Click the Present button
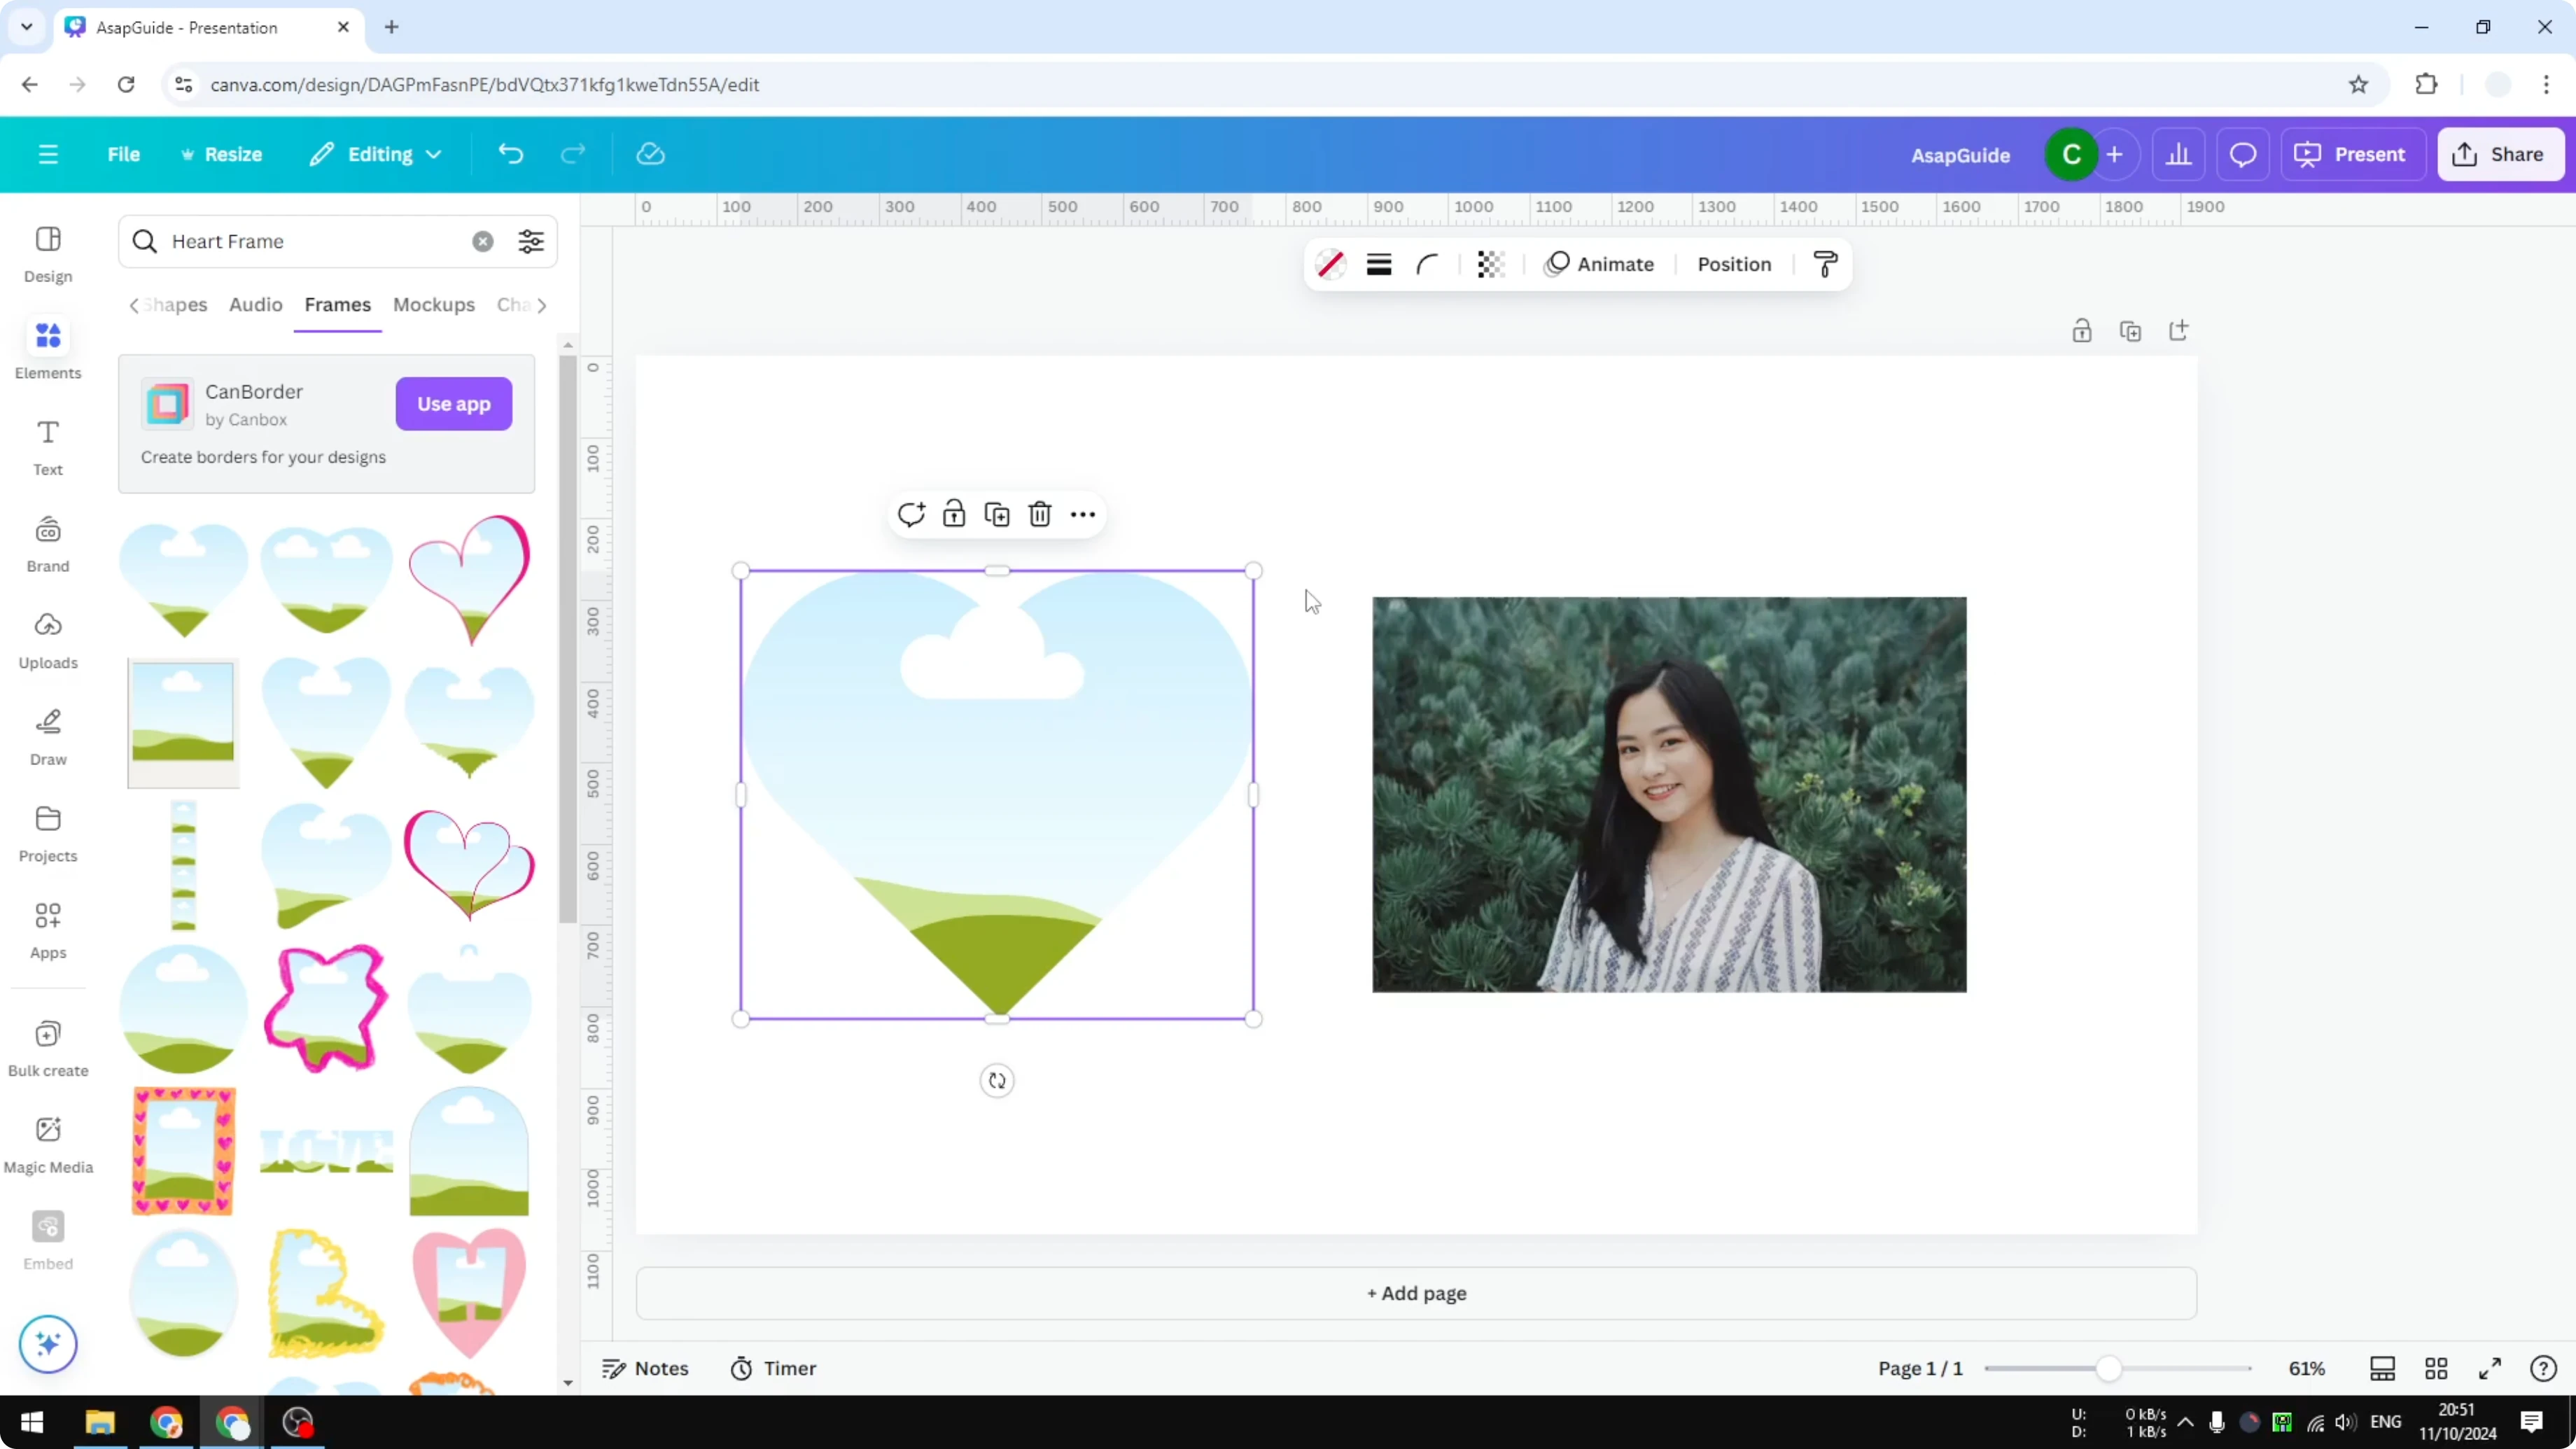The width and height of the screenshot is (2576, 1449). tap(2353, 153)
